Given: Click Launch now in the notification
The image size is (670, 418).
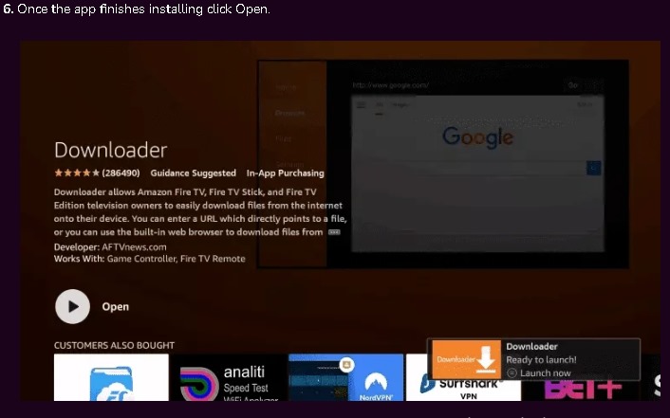Looking at the screenshot, I should [545, 373].
